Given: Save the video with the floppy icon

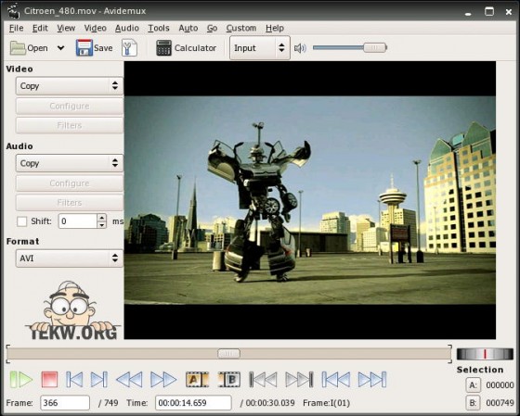Looking at the screenshot, I should (x=84, y=48).
